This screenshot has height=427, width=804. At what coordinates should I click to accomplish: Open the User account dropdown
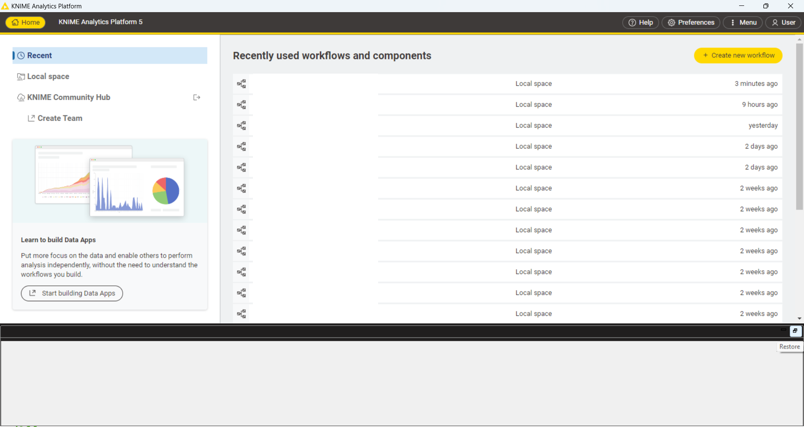click(783, 23)
